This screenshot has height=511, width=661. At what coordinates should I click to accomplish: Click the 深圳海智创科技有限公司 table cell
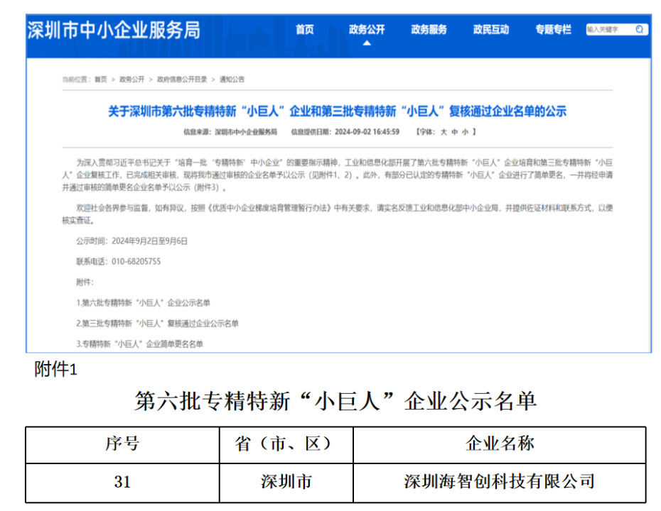point(500,483)
